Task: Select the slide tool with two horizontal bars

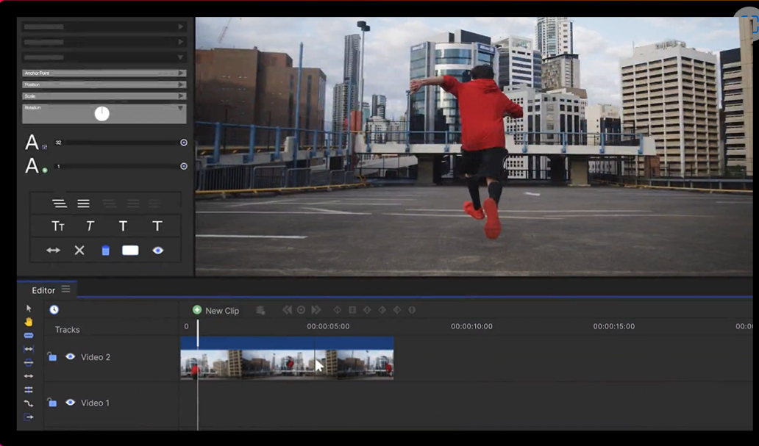Action: (29, 389)
